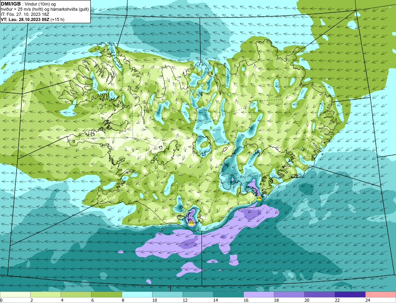Select the palest 0–2 m/s color swatch
The height and width of the screenshot is (303, 396).
click(x=15, y=295)
